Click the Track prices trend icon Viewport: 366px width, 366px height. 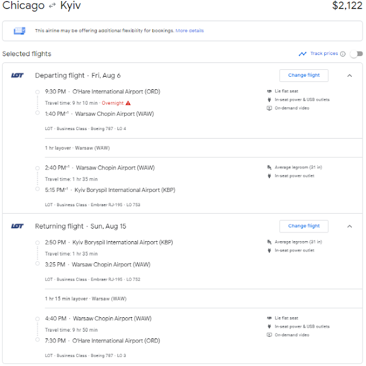pos(303,54)
